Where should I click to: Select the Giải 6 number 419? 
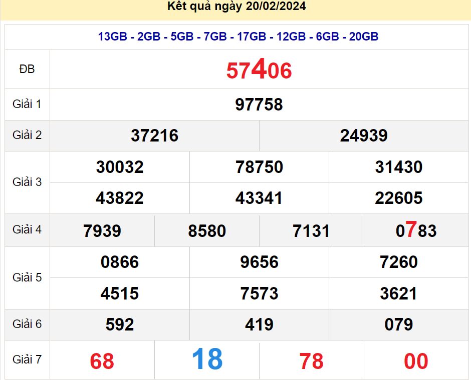pos(259,324)
